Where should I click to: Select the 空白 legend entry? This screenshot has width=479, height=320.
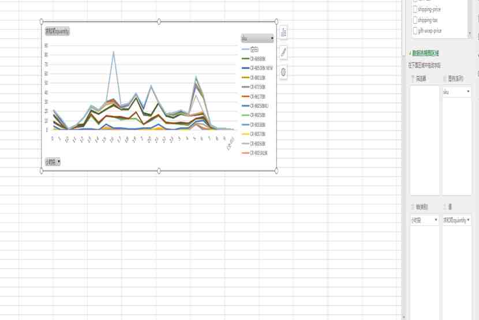(x=250, y=49)
